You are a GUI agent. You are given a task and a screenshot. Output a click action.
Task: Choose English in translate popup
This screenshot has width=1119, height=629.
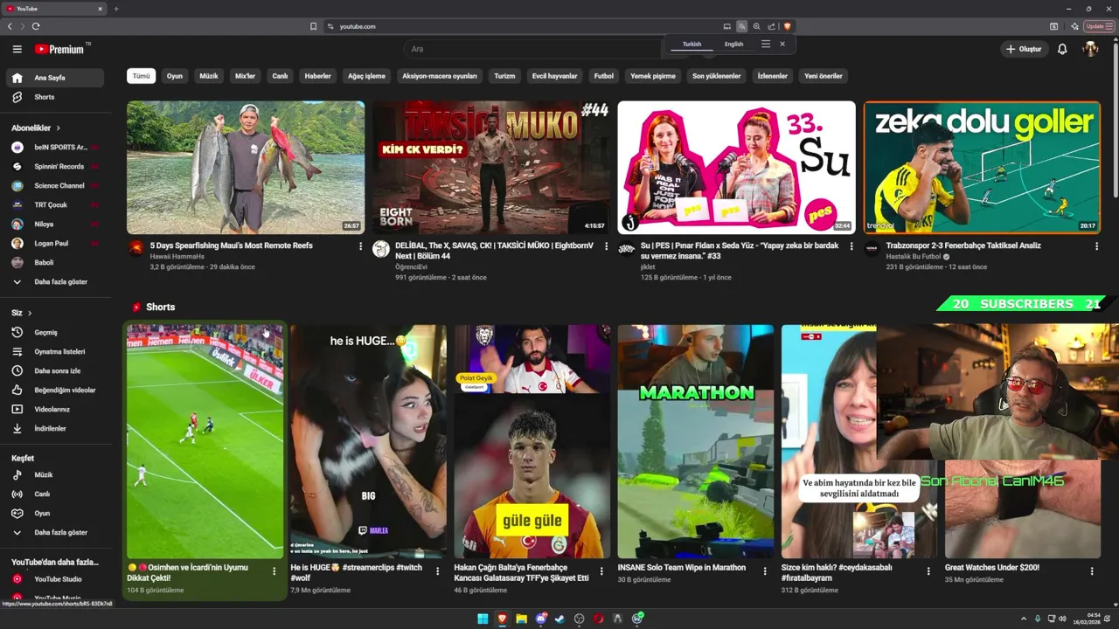pos(733,44)
